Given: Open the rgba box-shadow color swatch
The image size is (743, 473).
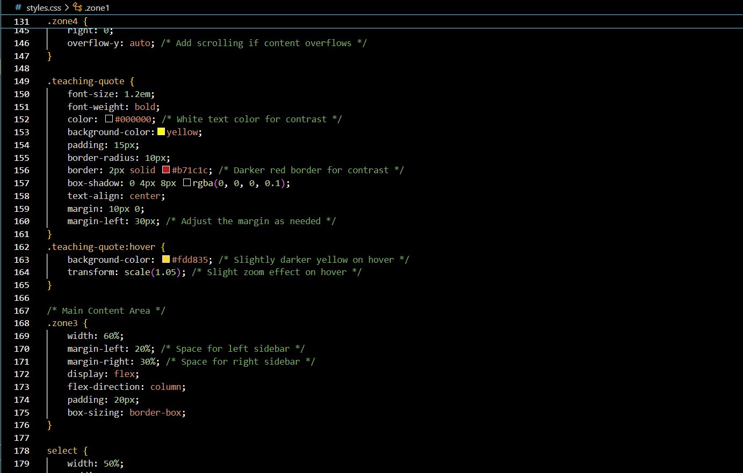Looking at the screenshot, I should tap(187, 183).
